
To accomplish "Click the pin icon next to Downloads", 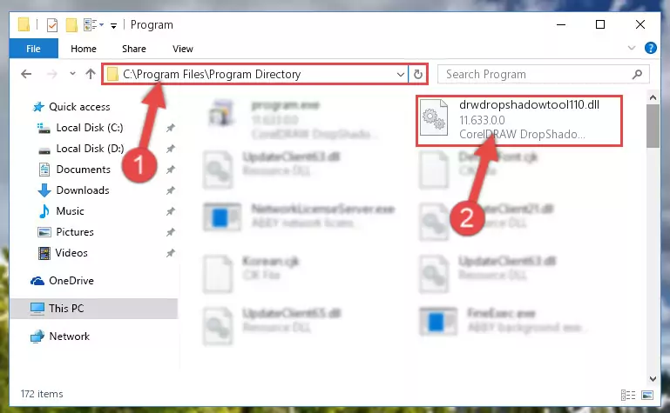I will point(170,190).
